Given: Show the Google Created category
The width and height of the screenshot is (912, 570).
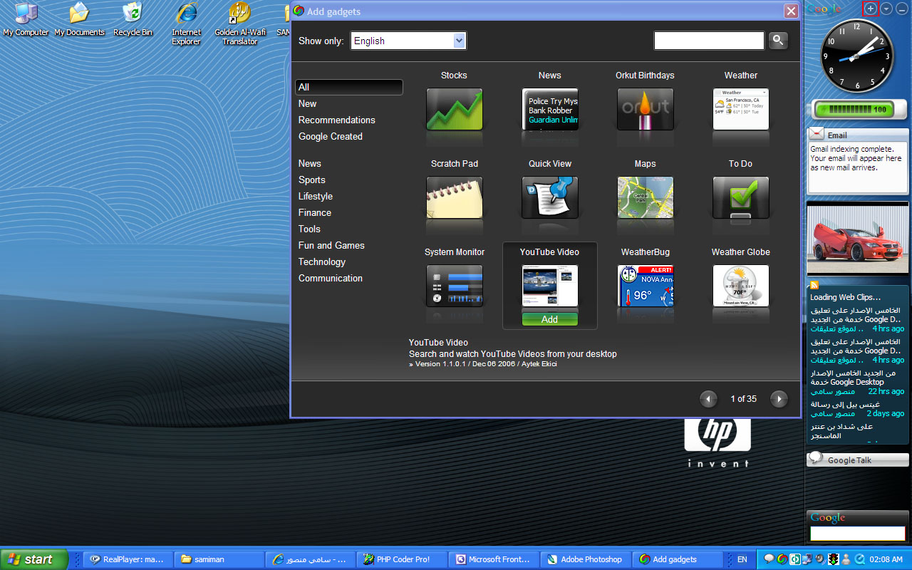Looking at the screenshot, I should click(331, 136).
